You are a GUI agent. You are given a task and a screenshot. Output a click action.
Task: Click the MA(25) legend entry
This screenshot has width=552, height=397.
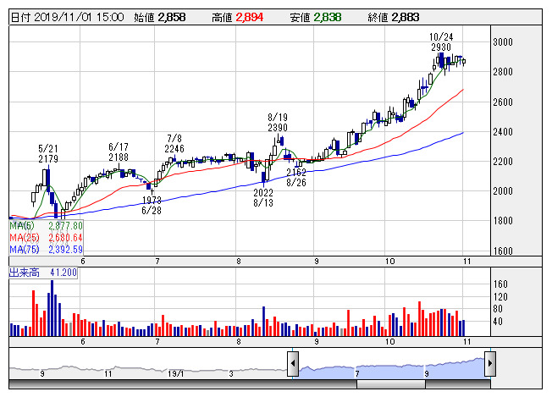tap(46, 238)
